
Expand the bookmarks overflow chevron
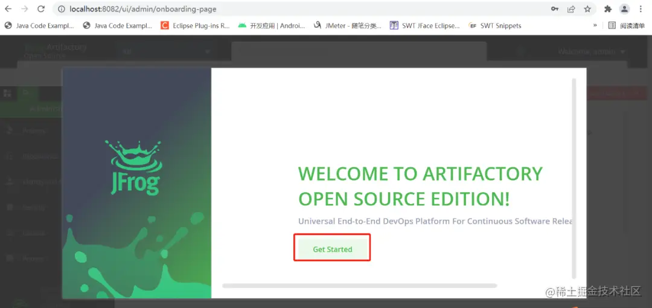595,25
